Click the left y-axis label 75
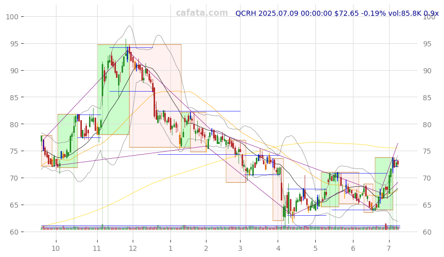The width and height of the screenshot is (444, 257). click(14, 151)
